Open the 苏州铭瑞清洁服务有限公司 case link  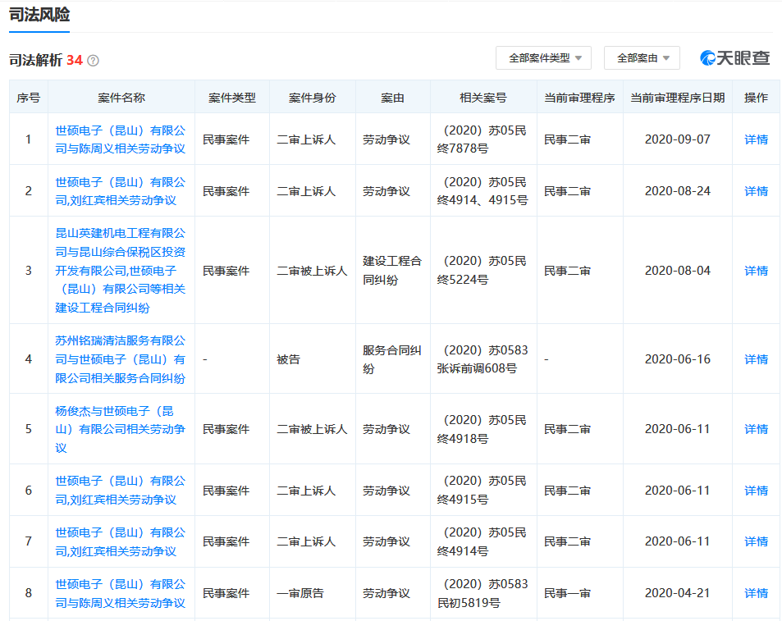point(121,358)
